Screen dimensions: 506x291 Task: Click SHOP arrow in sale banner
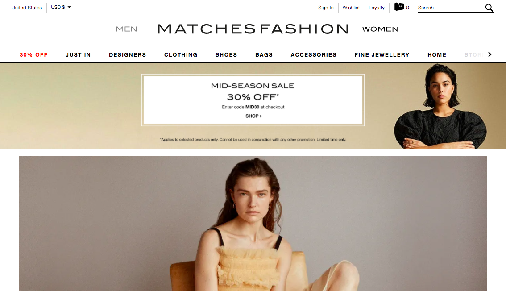point(253,116)
